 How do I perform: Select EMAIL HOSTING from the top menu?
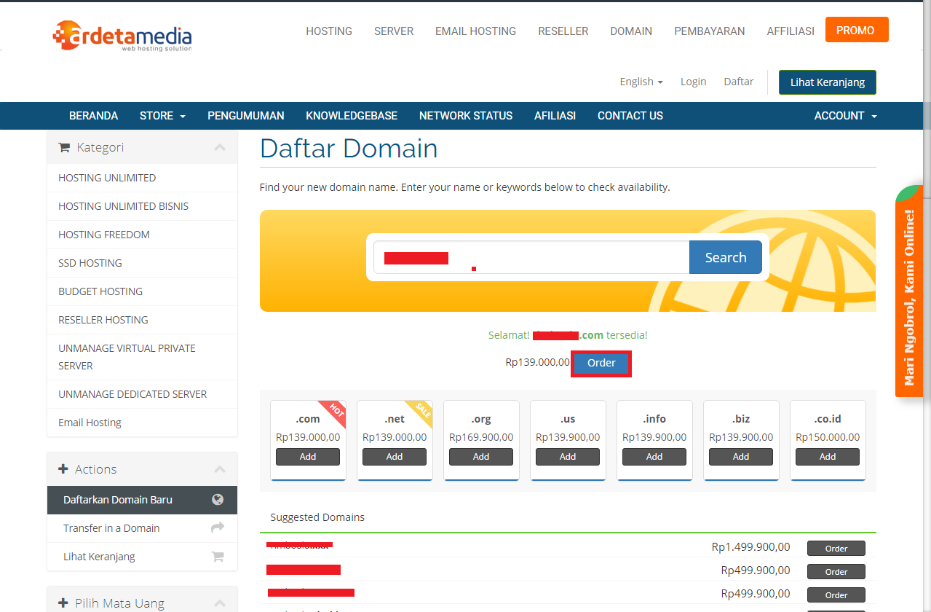(475, 31)
